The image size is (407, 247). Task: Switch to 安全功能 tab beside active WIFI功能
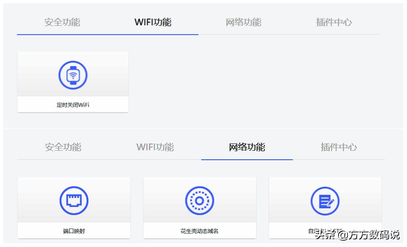pos(62,22)
